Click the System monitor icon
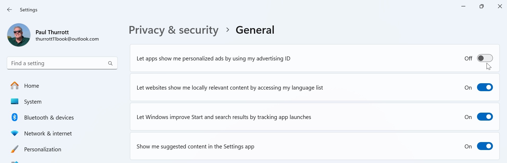The image size is (507, 163). 15,102
